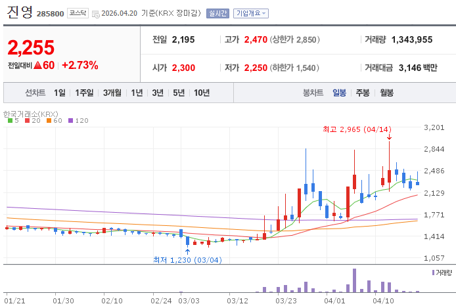
Task: Click the calendar icon beside the date
Action: point(95,14)
